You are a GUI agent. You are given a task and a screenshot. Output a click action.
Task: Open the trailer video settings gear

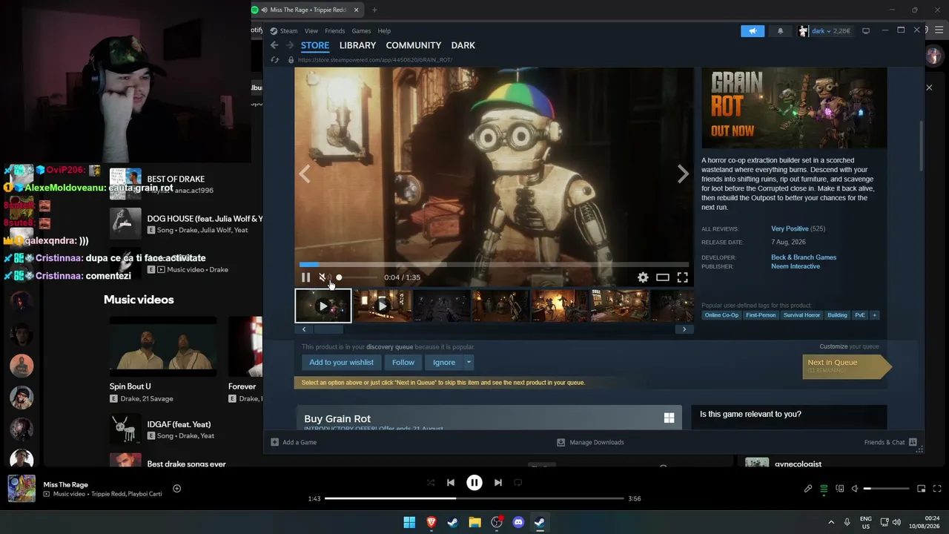tap(643, 277)
